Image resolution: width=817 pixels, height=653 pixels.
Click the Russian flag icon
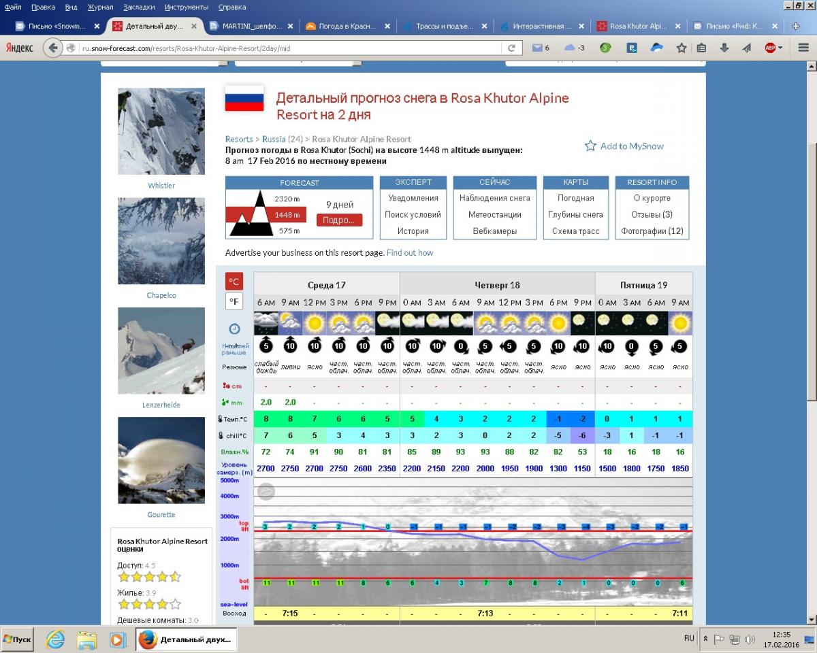coord(244,98)
